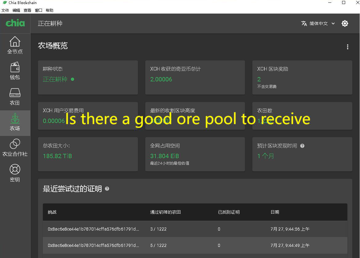Click the Chia Blockchain title bar leaf icon
Image resolution: width=360 pixels, height=258 pixels.
[5, 2]
